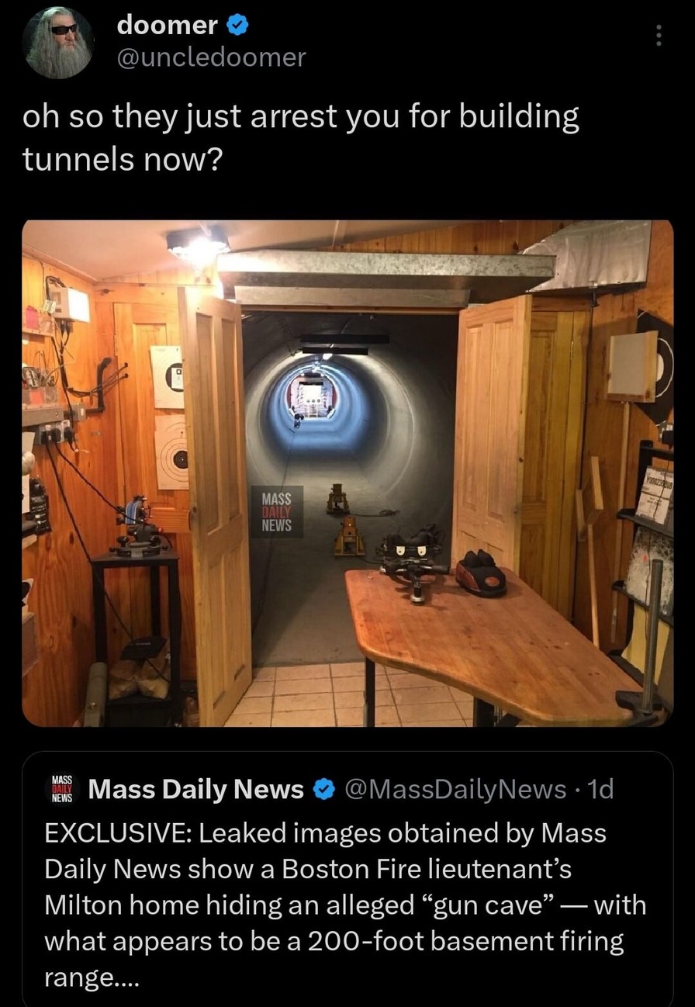695x1007 pixels.
Task: Click verified badge next to Mass Daily News
Action: [x=322, y=790]
